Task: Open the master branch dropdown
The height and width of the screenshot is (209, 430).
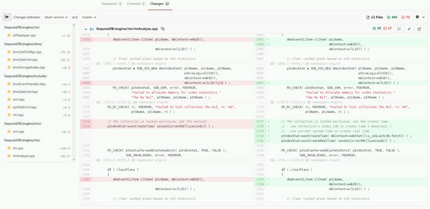Action: (89, 17)
